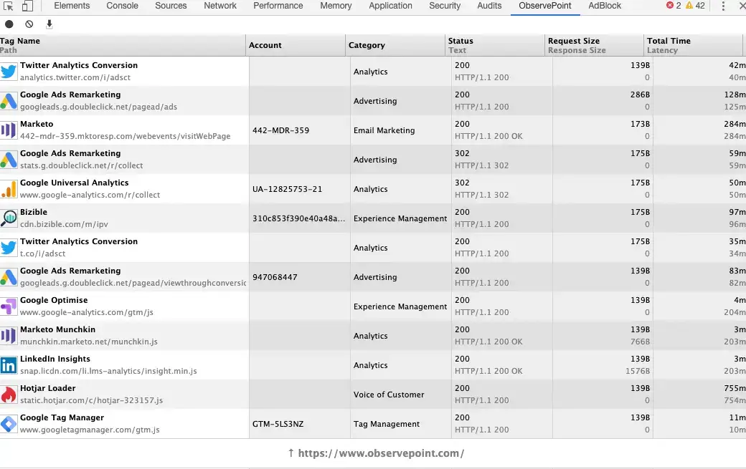This screenshot has width=746, height=469.
Task: Open the Memory tab
Action: coord(336,6)
